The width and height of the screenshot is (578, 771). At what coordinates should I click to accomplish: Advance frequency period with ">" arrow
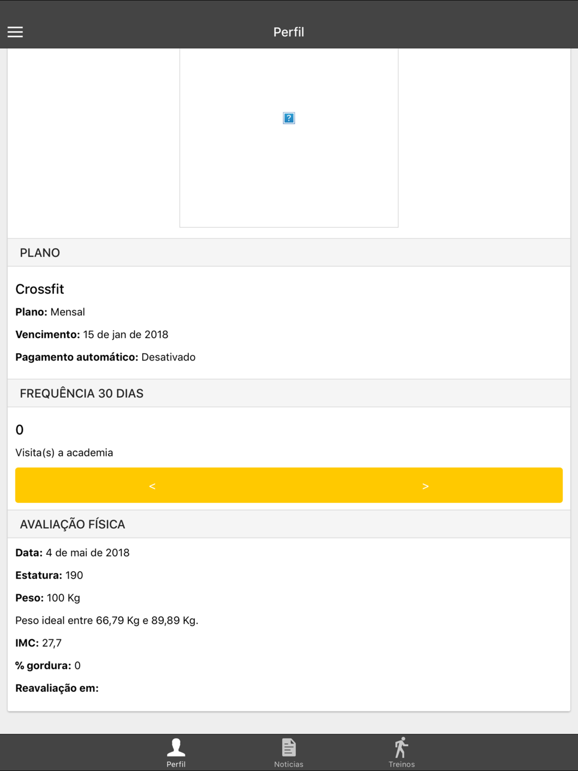click(x=425, y=486)
